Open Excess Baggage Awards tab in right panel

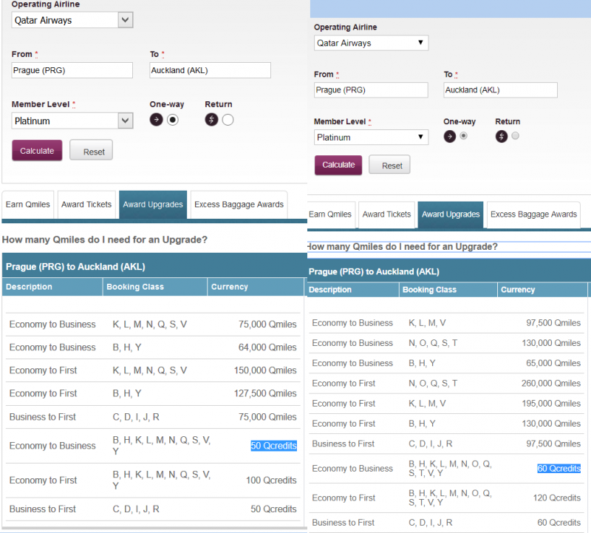[x=533, y=214]
